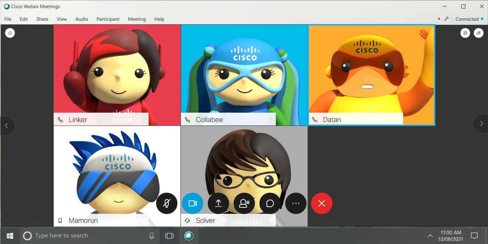Open the Meeting menu

pyautogui.click(x=137, y=19)
